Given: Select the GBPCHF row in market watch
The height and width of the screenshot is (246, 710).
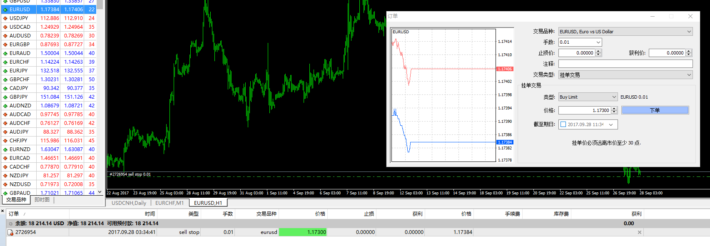Looking at the screenshot, I should (49, 80).
